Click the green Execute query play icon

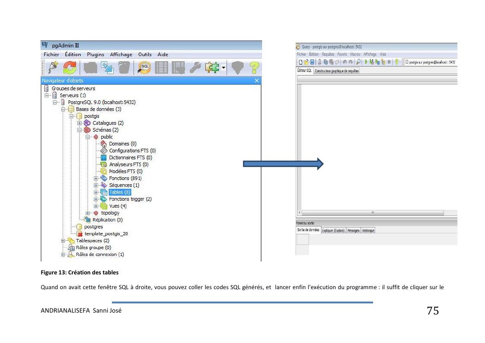coord(366,62)
